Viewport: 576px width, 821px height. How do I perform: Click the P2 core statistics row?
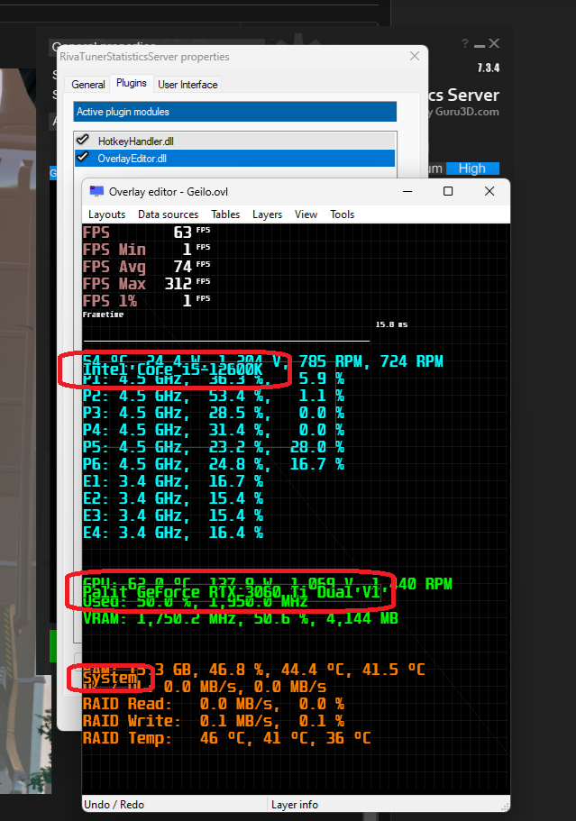click(x=213, y=396)
